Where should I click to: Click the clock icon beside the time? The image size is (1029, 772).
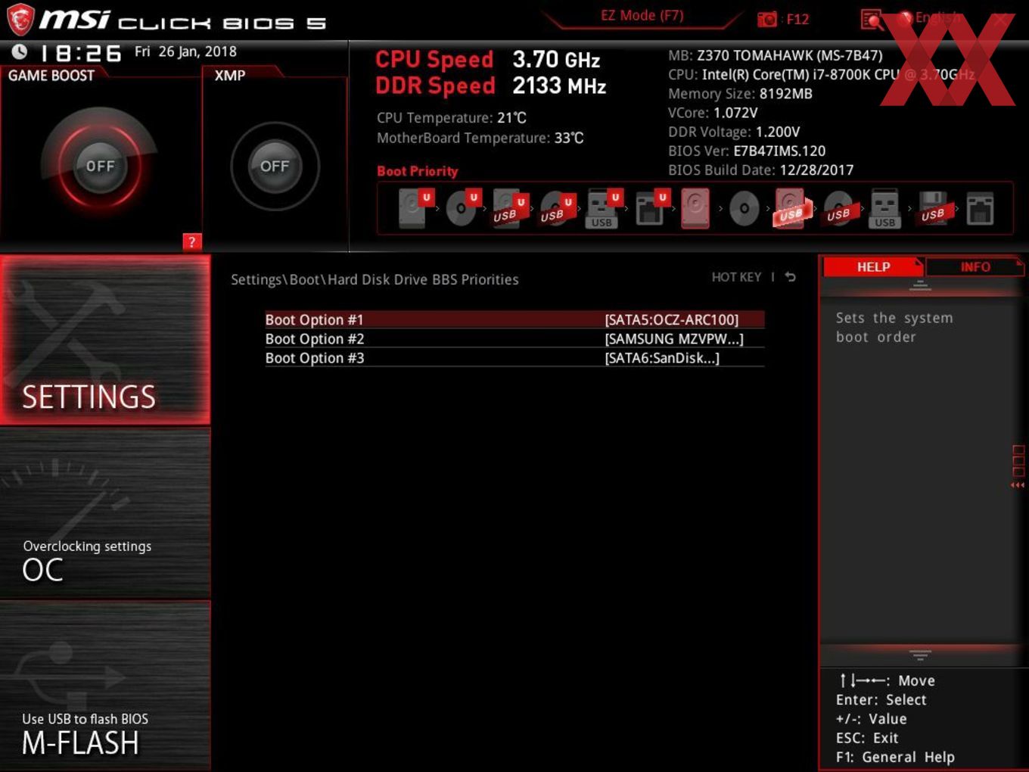tap(20, 51)
